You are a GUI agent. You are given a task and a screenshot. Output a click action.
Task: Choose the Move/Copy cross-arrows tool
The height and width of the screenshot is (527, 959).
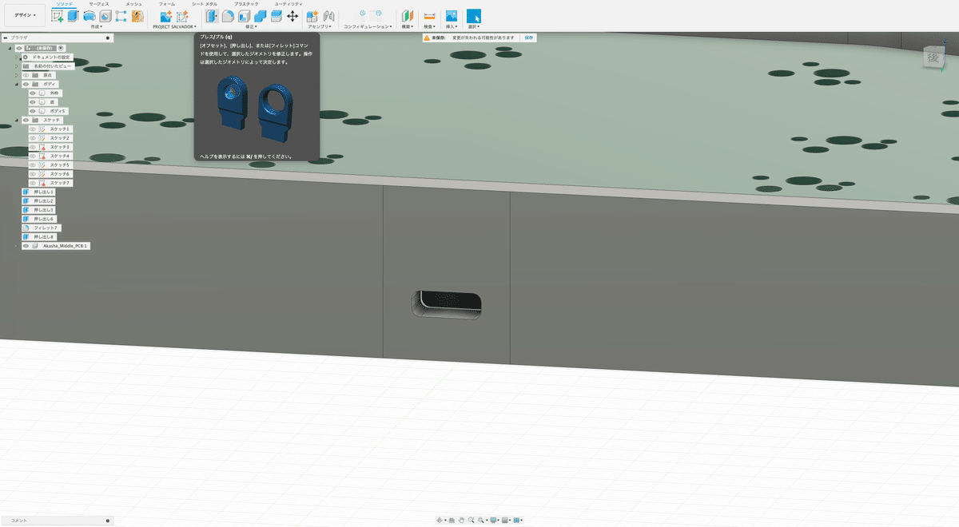click(292, 15)
